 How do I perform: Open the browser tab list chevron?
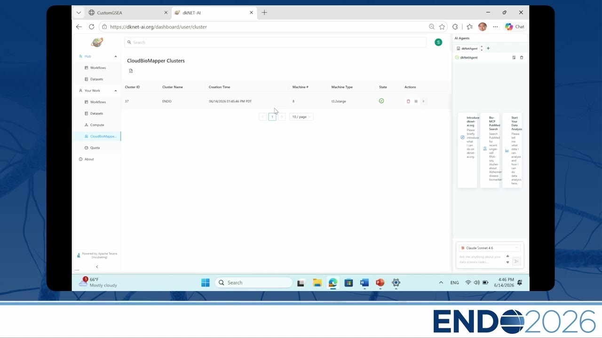point(79,13)
